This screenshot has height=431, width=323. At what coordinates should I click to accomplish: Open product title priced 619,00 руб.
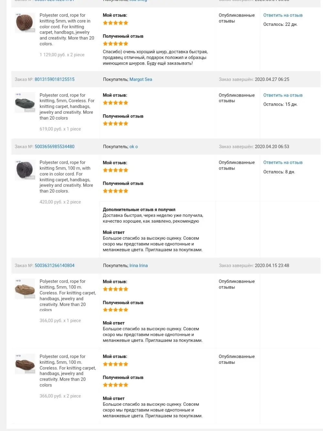tap(67, 107)
